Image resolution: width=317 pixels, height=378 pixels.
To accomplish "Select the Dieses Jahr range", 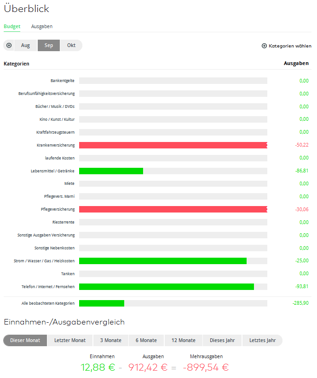I will pos(222,341).
